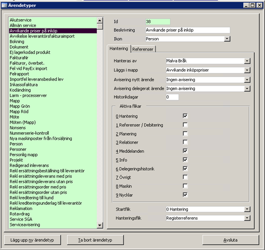The image size is (265, 250).
Task: Toggle the 9 Nycklar checkbox
Action: coord(185,195)
